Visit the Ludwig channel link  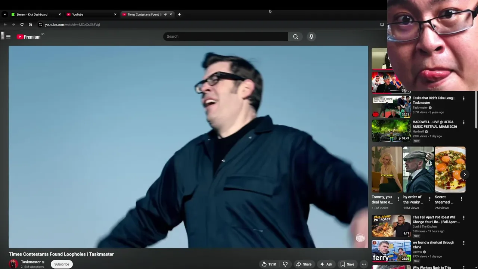tap(417, 252)
